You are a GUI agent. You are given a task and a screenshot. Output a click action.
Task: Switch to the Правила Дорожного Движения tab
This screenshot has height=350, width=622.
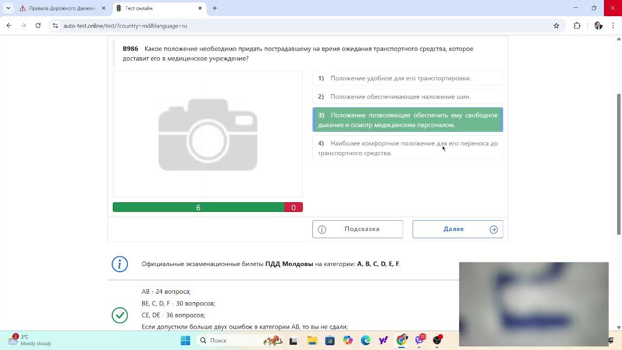tap(62, 8)
